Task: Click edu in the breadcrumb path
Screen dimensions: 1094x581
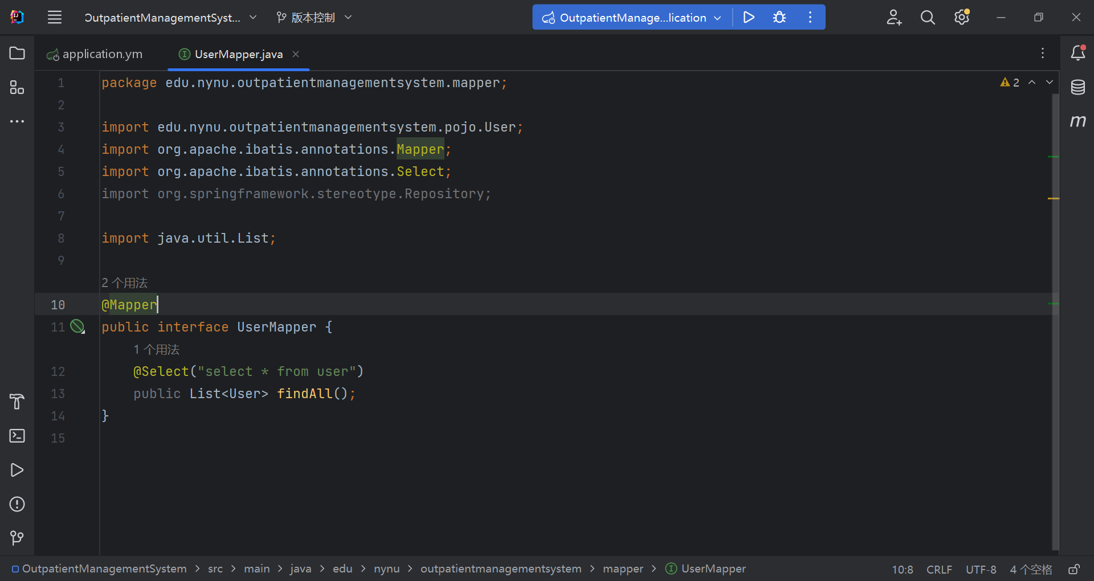Action: (x=342, y=568)
